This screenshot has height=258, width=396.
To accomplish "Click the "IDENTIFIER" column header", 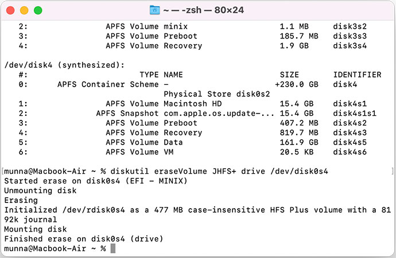I will (x=357, y=75).
